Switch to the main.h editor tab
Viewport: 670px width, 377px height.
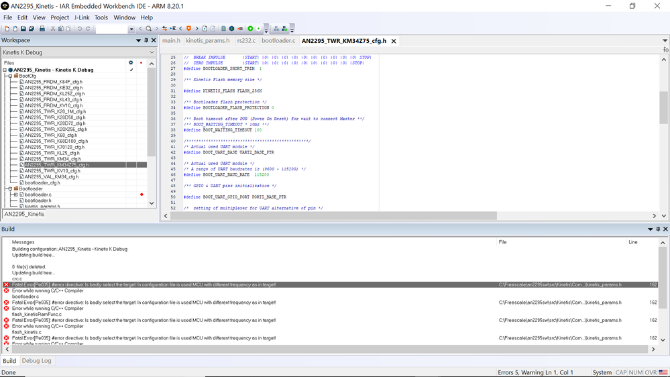171,41
